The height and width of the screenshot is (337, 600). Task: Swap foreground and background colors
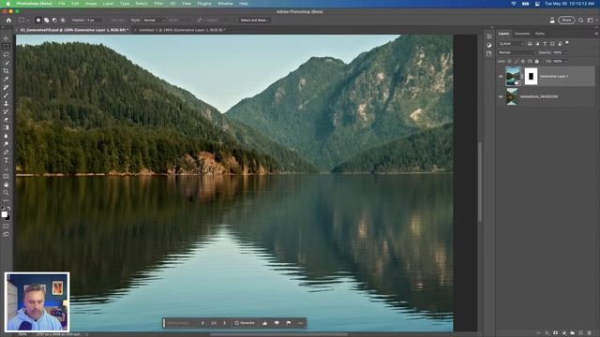[x=8, y=208]
